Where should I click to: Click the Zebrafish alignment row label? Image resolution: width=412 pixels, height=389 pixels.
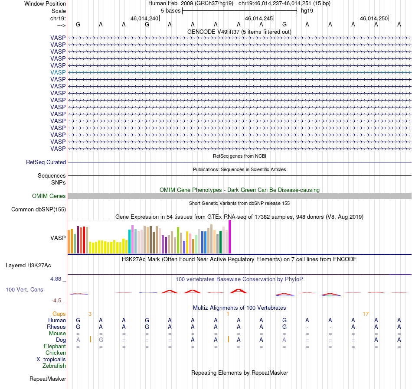pos(54,366)
